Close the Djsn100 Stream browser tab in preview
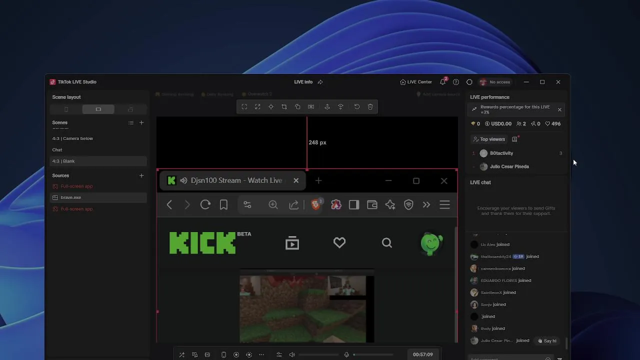Viewport: 640px width, 360px height. (x=296, y=180)
